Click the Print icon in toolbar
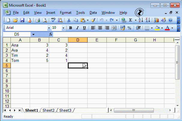This screenshot has height=121, width=182. pos(38,20)
